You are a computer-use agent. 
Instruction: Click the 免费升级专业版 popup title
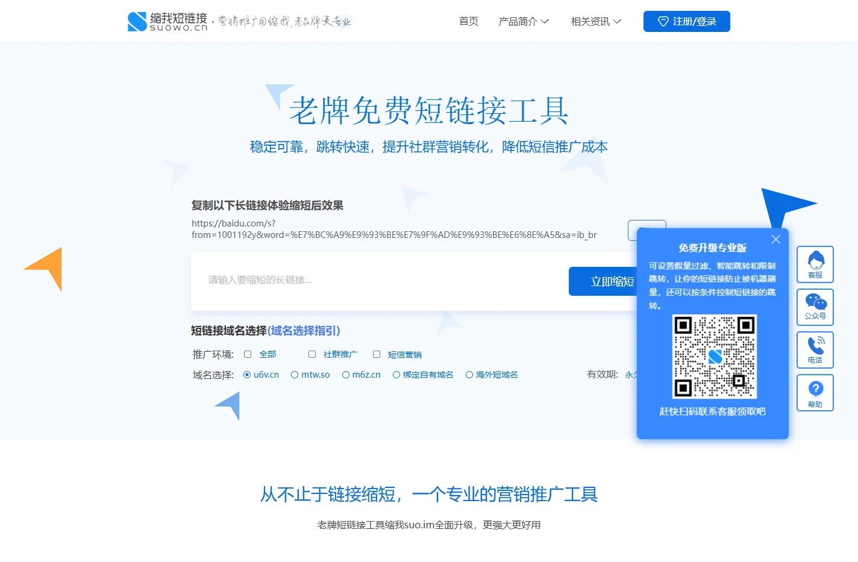click(713, 248)
